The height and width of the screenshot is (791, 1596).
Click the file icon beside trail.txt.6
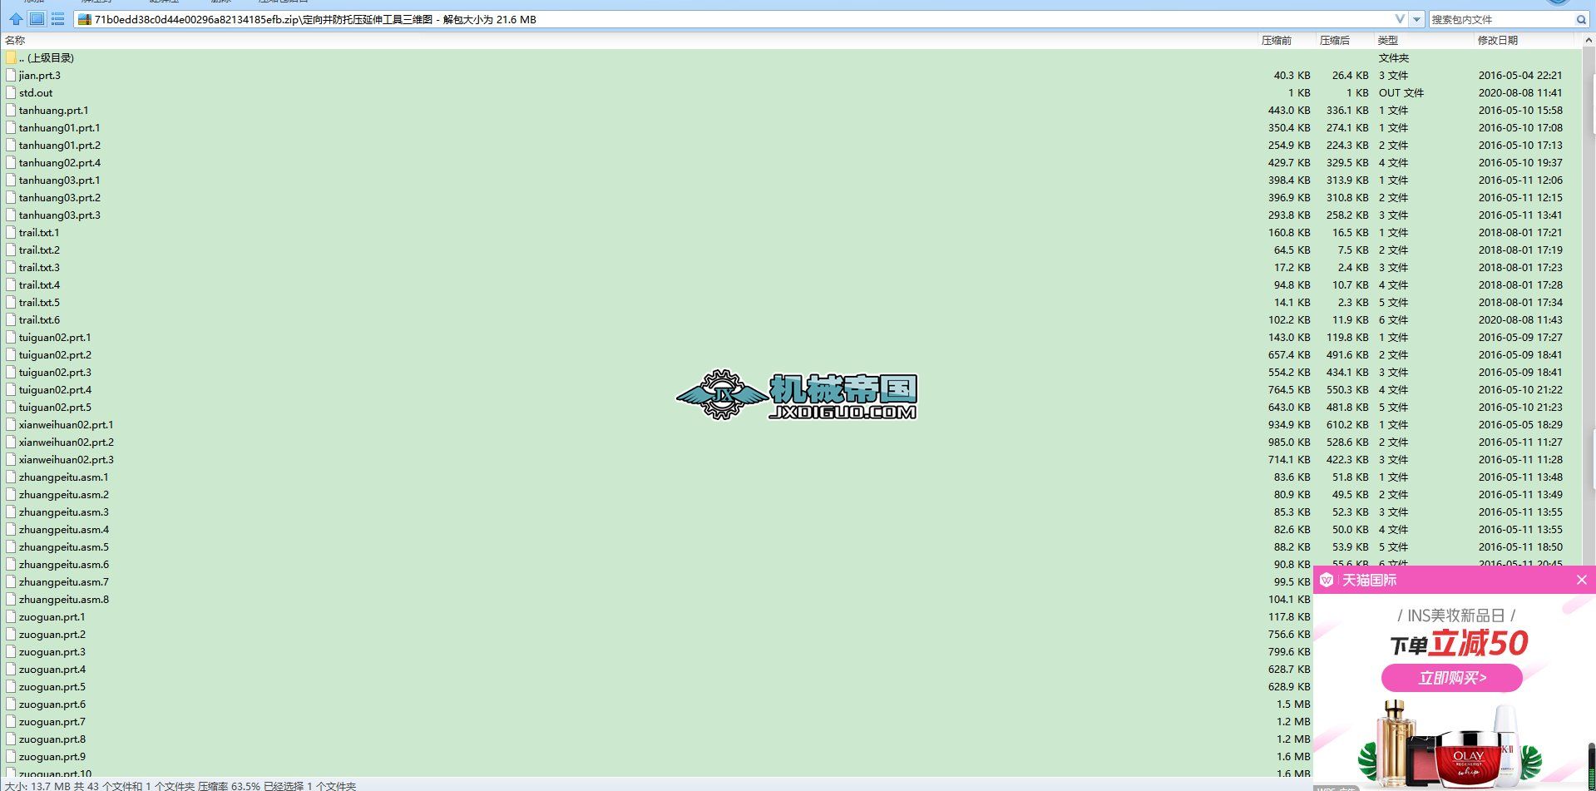pos(11,319)
